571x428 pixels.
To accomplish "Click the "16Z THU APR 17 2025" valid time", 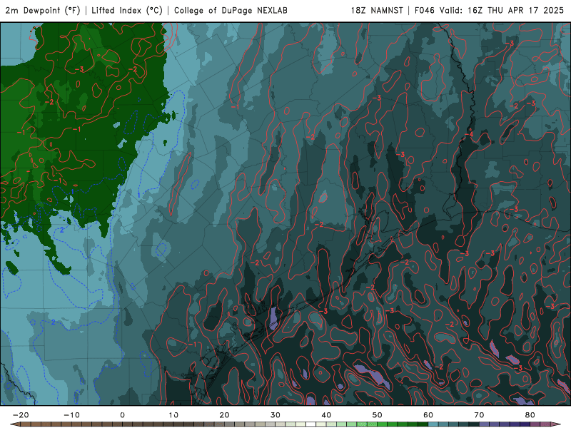I will coord(515,11).
